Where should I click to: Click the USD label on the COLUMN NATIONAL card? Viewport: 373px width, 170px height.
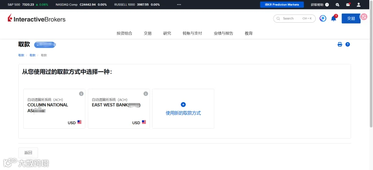[x=72, y=123]
